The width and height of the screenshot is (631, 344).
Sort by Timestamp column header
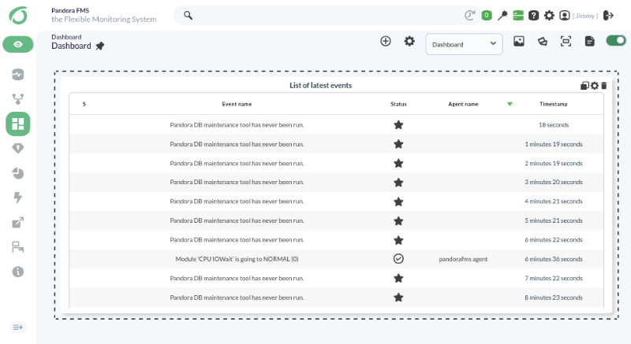tap(554, 104)
